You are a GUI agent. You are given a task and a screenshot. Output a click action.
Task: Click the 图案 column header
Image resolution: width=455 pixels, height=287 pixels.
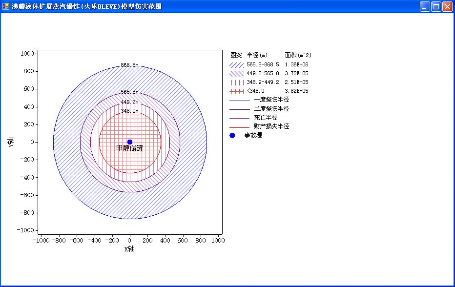click(236, 55)
